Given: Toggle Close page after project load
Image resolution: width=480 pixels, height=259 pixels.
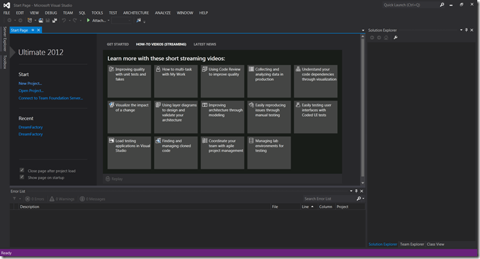Looking at the screenshot, I should pos(21,170).
